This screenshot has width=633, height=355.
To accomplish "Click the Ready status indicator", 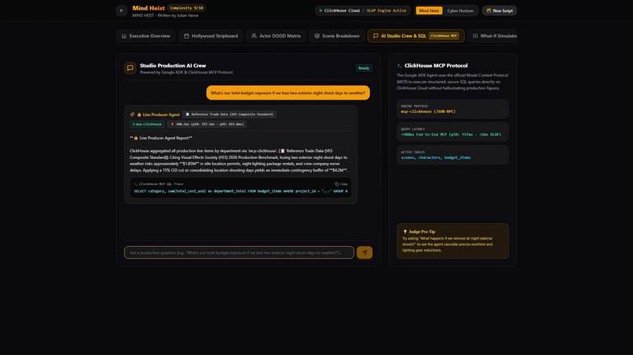I will click(364, 68).
